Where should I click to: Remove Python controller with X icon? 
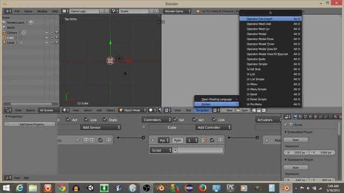tap(220, 140)
